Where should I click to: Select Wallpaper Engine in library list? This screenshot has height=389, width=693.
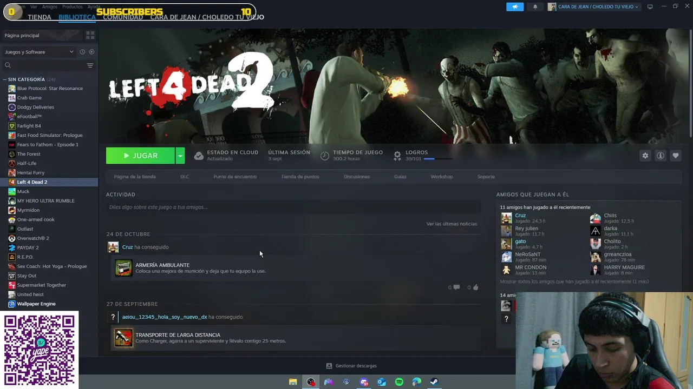pyautogui.click(x=49, y=304)
